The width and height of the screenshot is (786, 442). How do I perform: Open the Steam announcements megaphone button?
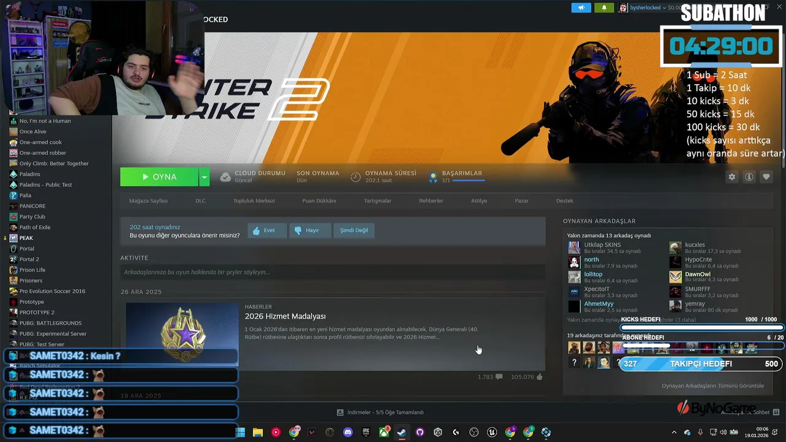(x=581, y=7)
